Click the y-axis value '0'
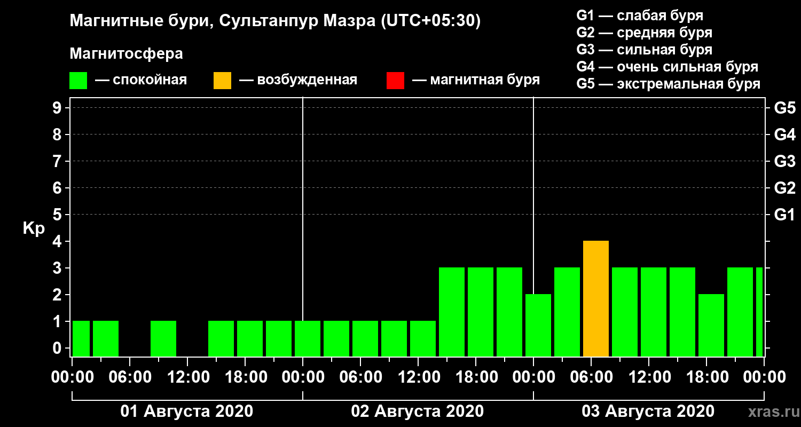Screen dimensions: 801x427 pos(58,348)
